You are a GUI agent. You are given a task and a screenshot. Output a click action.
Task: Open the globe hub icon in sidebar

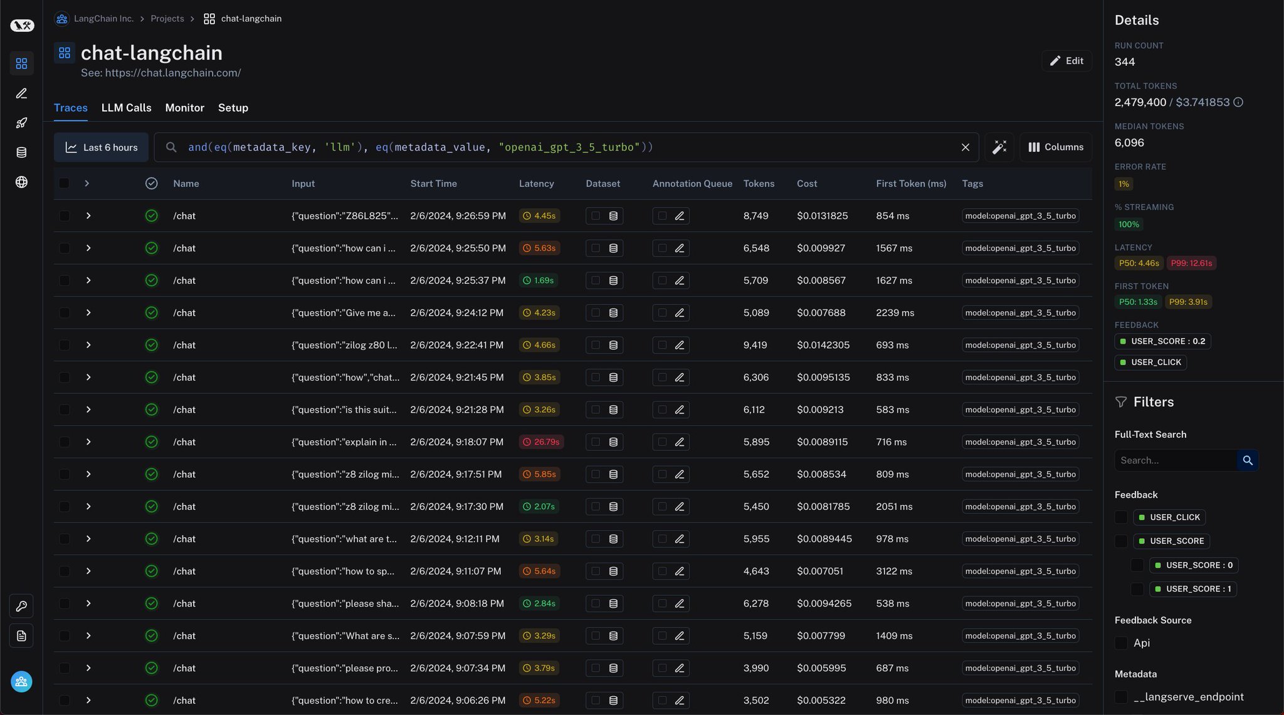21,182
